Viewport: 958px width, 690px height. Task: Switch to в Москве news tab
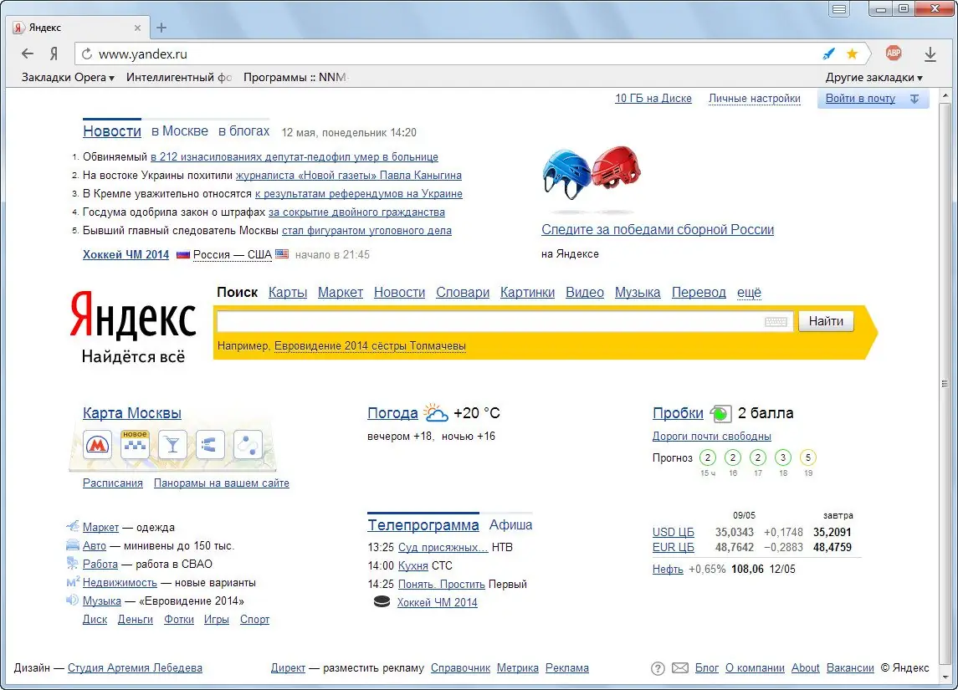(x=180, y=131)
